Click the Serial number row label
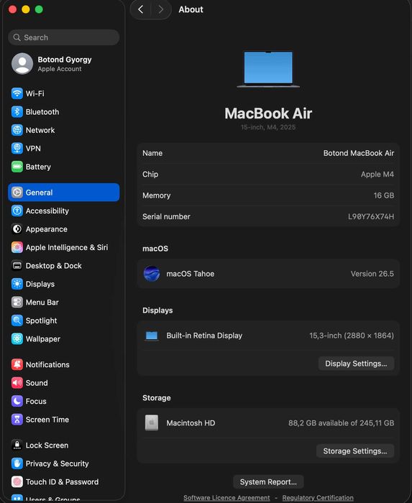 point(166,216)
